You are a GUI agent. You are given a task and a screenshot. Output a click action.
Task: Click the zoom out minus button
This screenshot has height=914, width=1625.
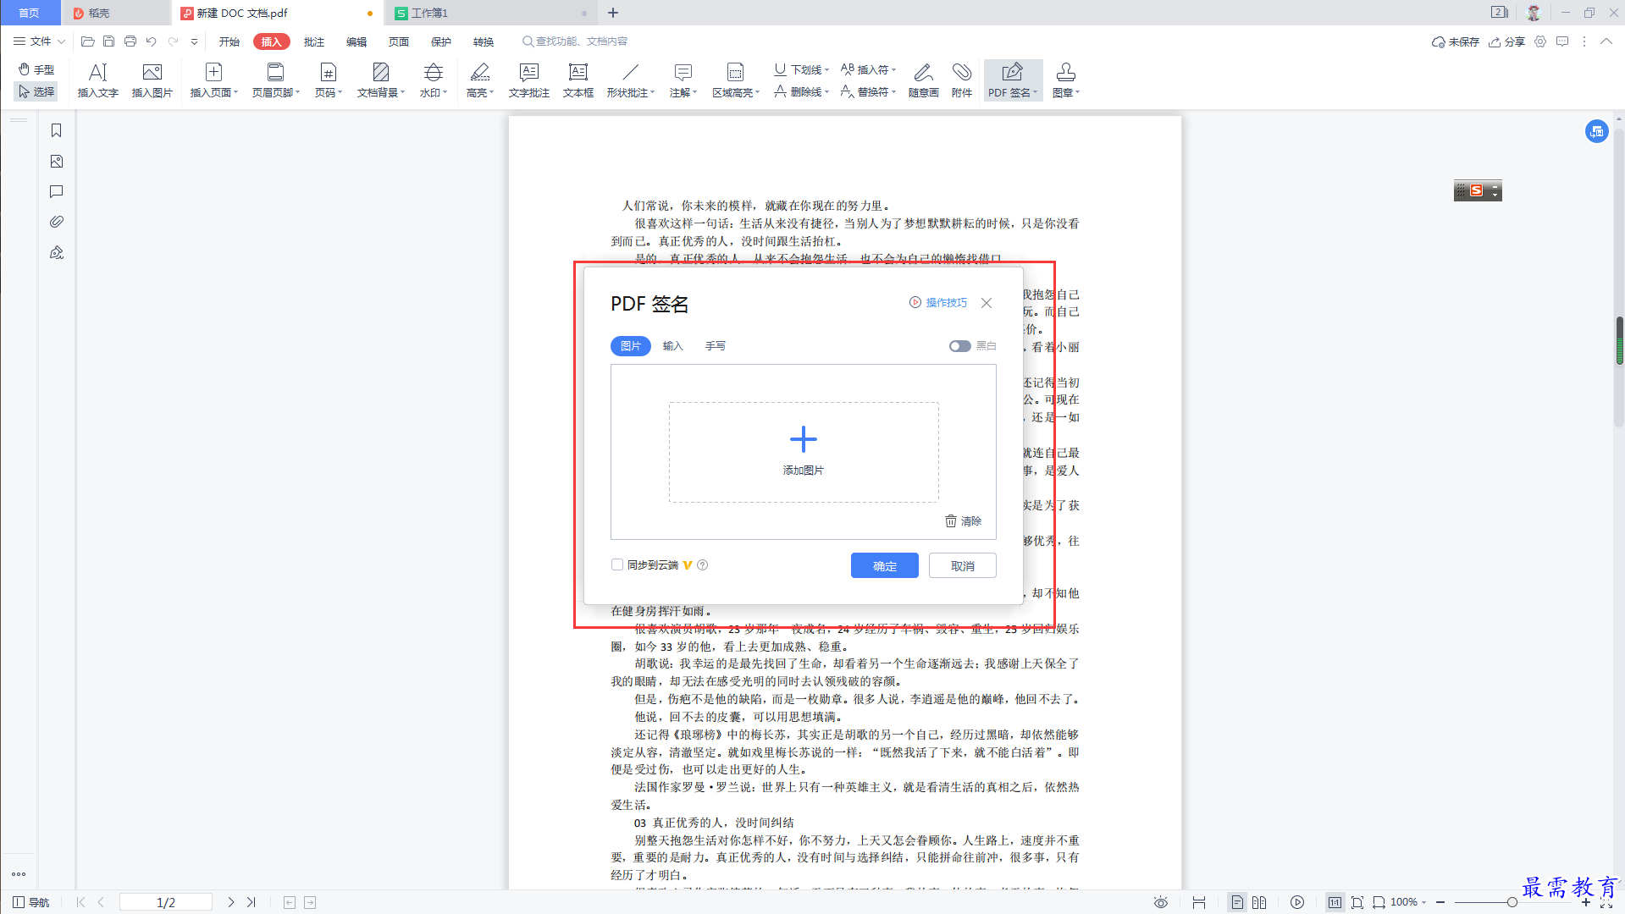[x=1440, y=902]
